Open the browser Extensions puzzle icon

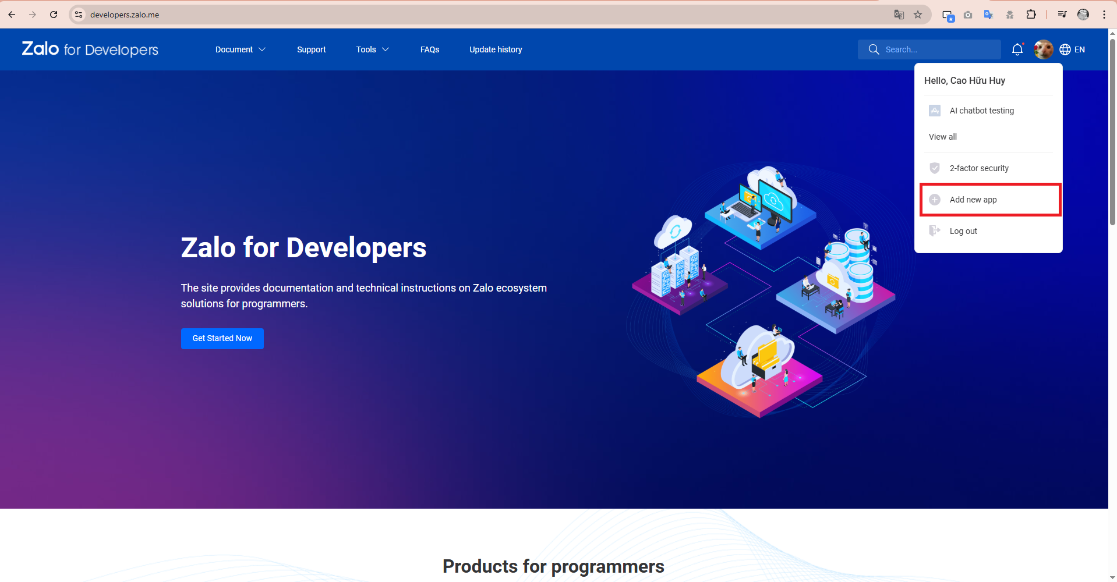point(1031,15)
